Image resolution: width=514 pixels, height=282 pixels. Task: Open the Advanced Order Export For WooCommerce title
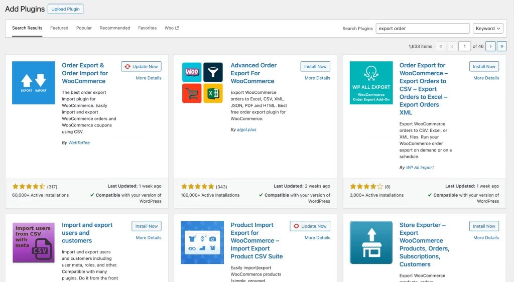point(253,73)
